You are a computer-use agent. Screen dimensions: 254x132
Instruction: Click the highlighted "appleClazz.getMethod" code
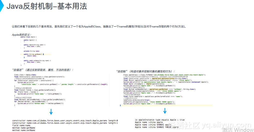click(158, 89)
